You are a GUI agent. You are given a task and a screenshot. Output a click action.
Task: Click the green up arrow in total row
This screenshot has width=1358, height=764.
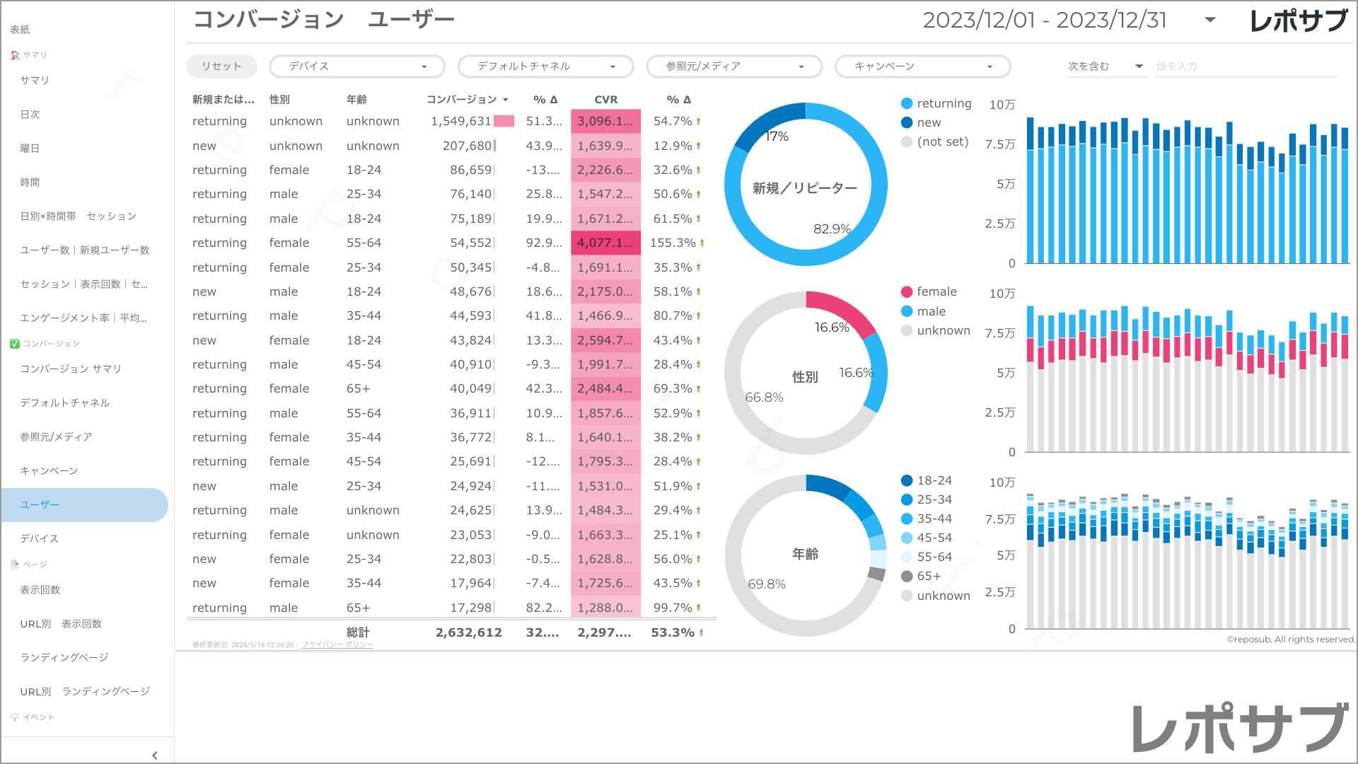[701, 633]
